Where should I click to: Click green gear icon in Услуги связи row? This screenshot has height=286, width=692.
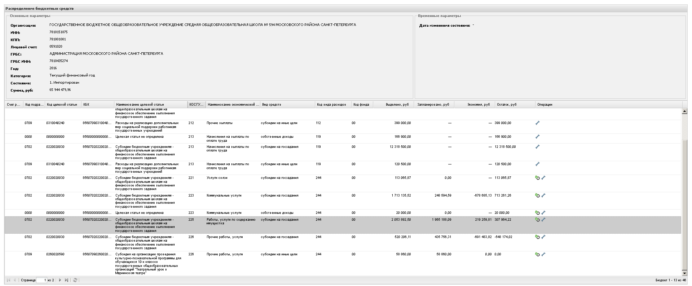click(x=537, y=178)
